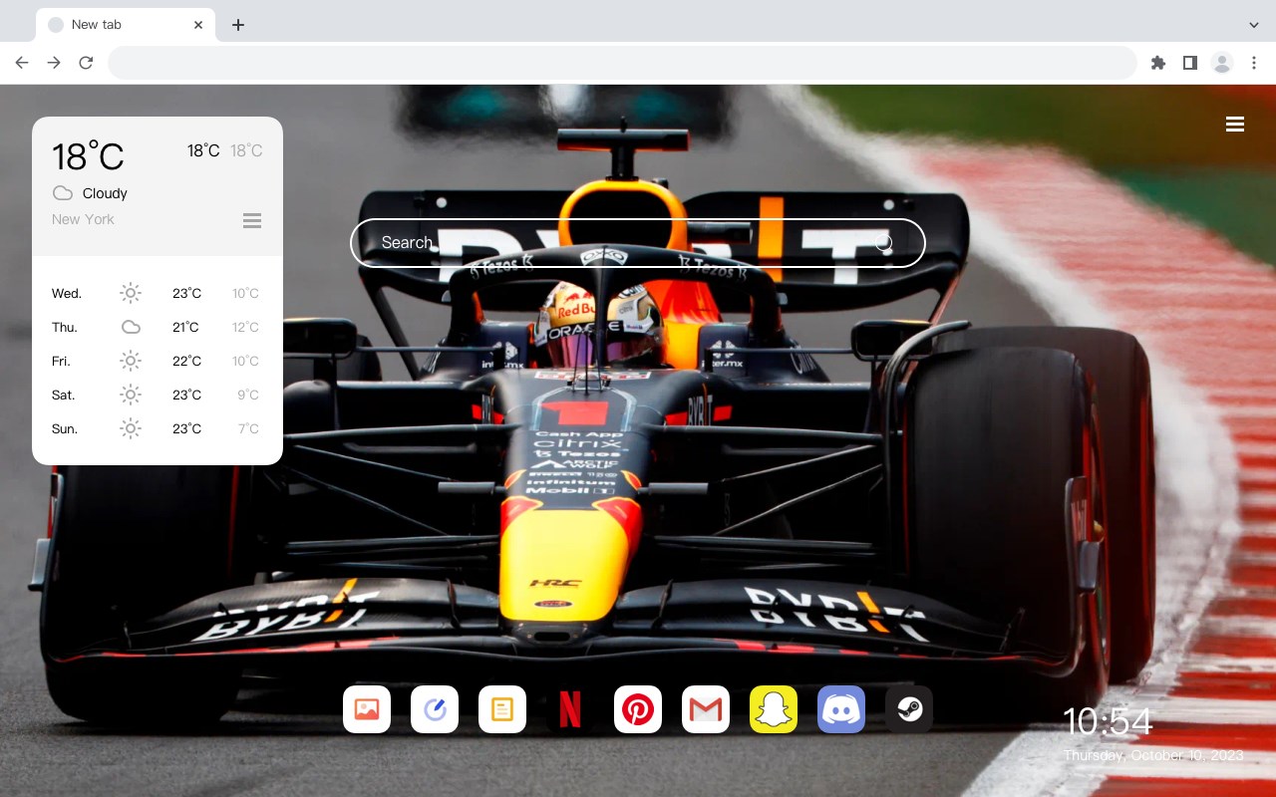Reload the current page
Viewport: 1276px width, 797px height.
coord(86,63)
